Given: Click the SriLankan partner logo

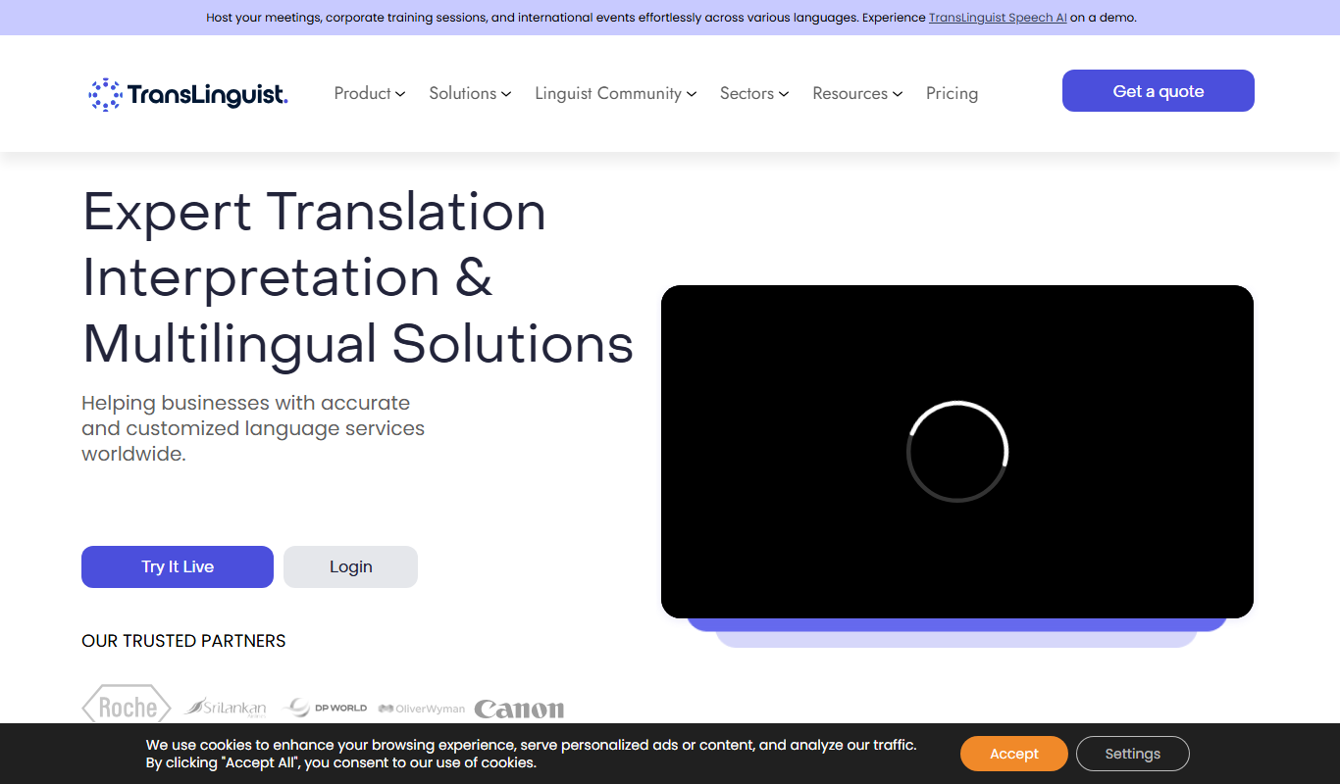Looking at the screenshot, I should point(226,707).
